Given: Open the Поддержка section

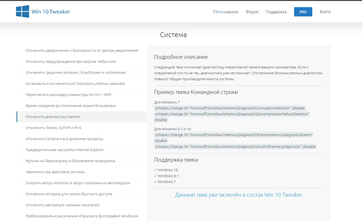Looking at the screenshot, I should (x=276, y=12).
